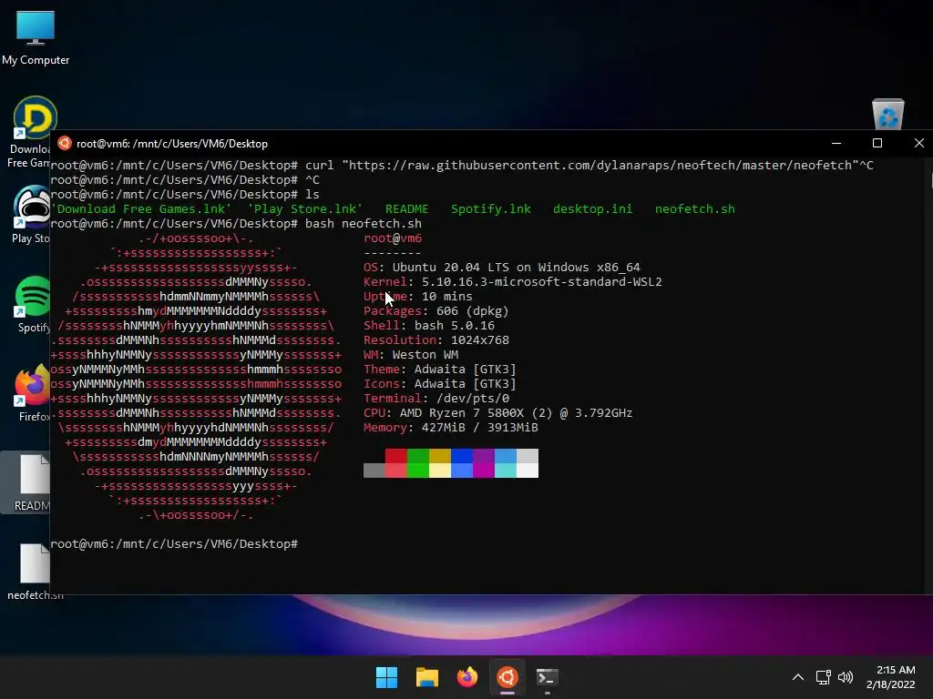The width and height of the screenshot is (933, 699).
Task: Click the 'Terminal: /dev/pts/0' line
Action: pyautogui.click(x=436, y=399)
